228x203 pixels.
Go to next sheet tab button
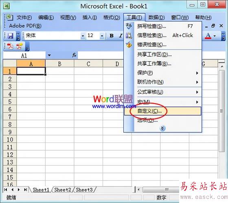(x=19, y=190)
